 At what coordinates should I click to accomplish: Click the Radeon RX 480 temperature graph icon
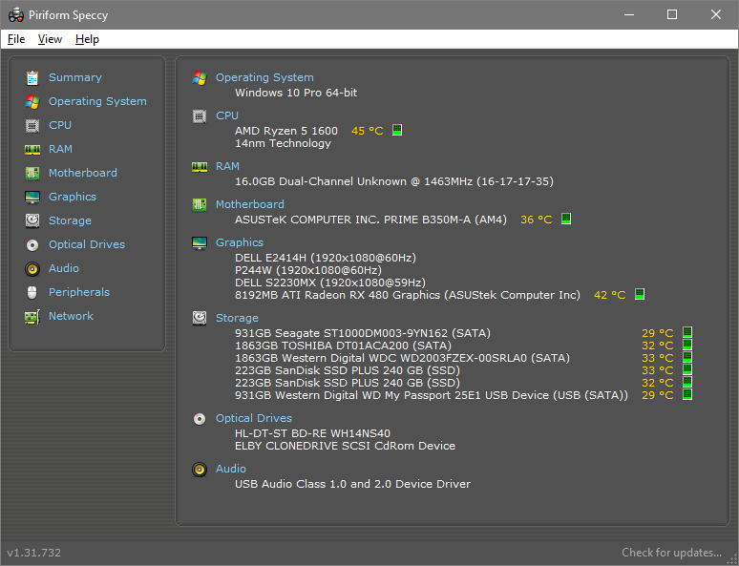[x=640, y=294]
